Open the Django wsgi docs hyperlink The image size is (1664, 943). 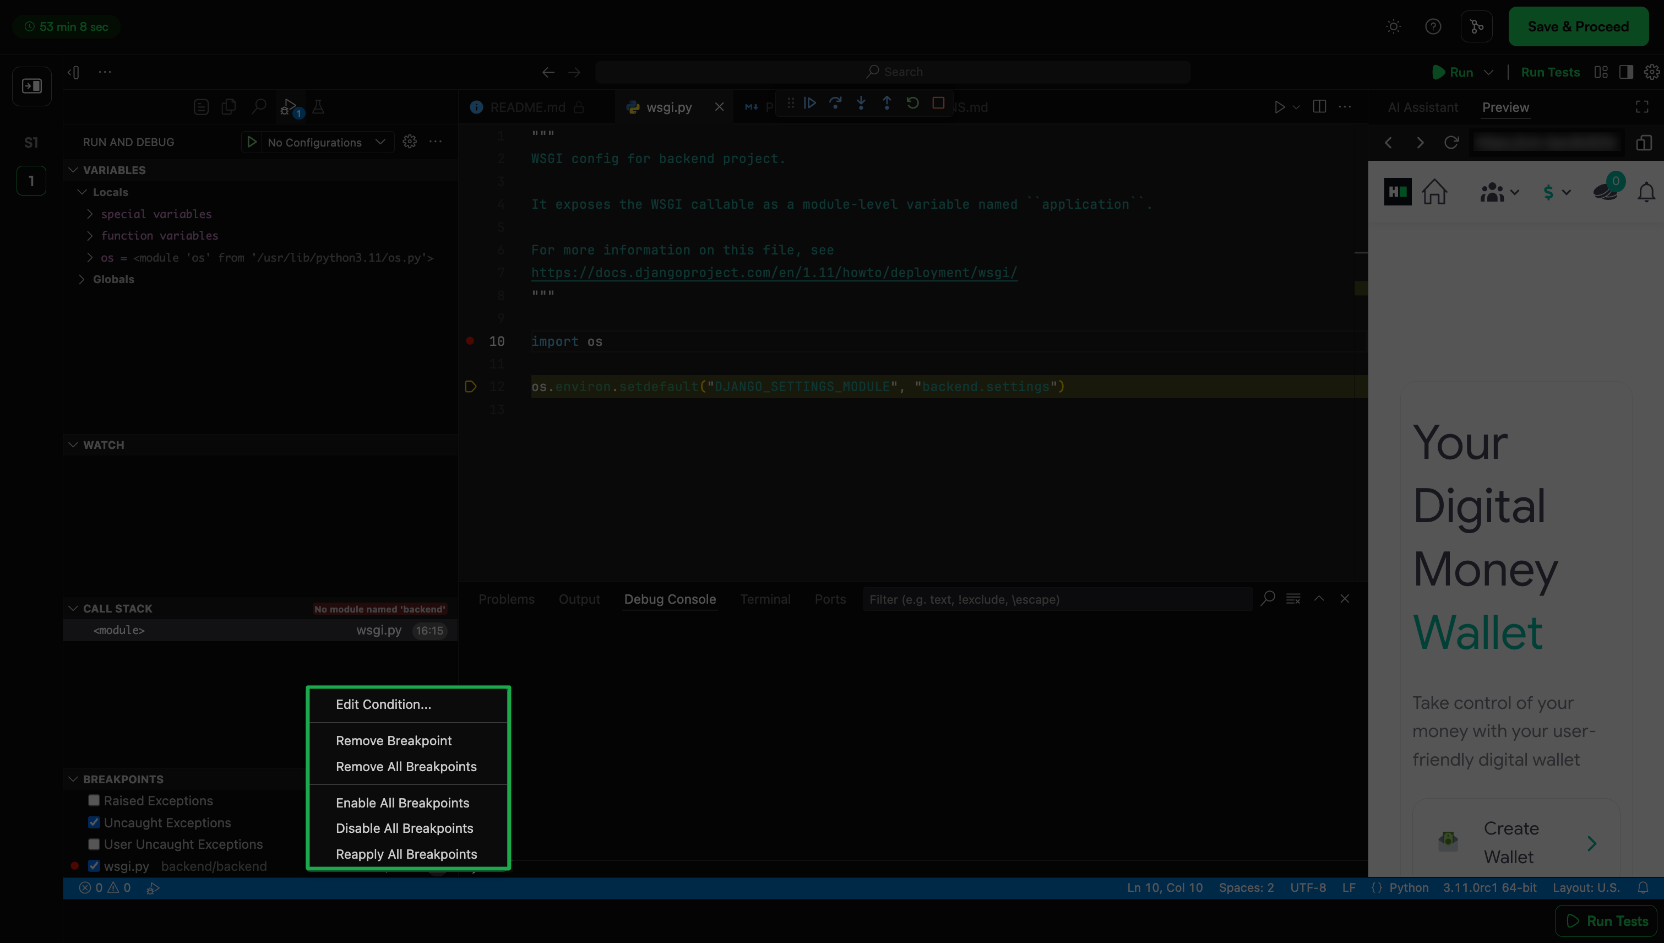(774, 273)
